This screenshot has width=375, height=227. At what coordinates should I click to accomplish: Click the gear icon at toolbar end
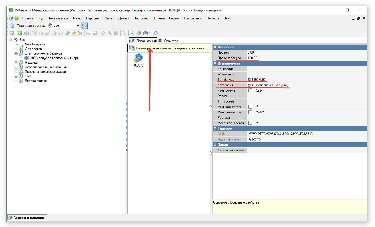[x=156, y=33]
